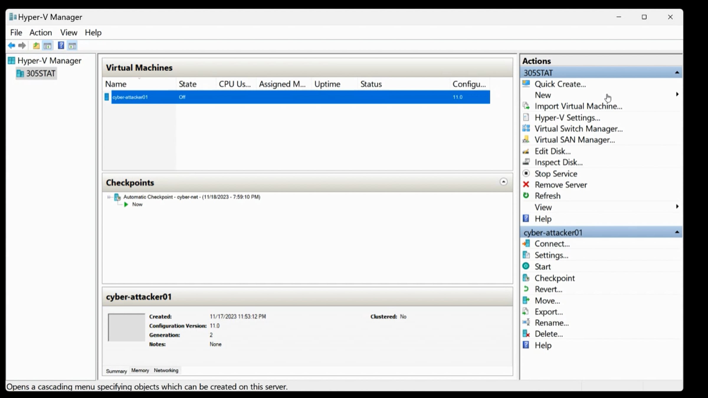Click the Up one level folder icon
Image resolution: width=708 pixels, height=398 pixels.
tap(36, 46)
